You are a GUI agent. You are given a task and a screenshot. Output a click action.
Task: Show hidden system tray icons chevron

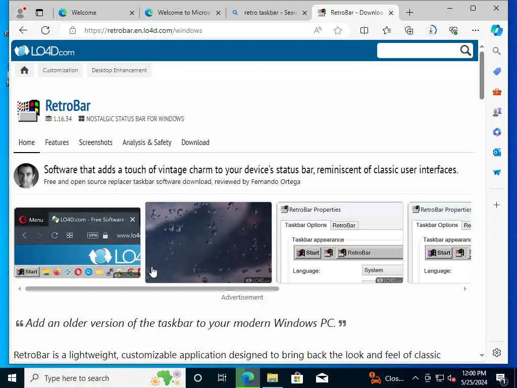[416, 378]
